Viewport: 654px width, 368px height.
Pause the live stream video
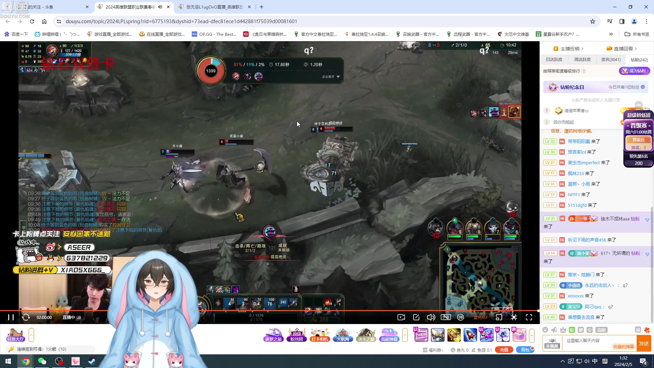pyautogui.click(x=11, y=317)
